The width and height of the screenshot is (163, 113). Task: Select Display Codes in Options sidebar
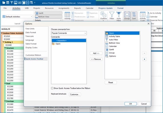point(31,48)
